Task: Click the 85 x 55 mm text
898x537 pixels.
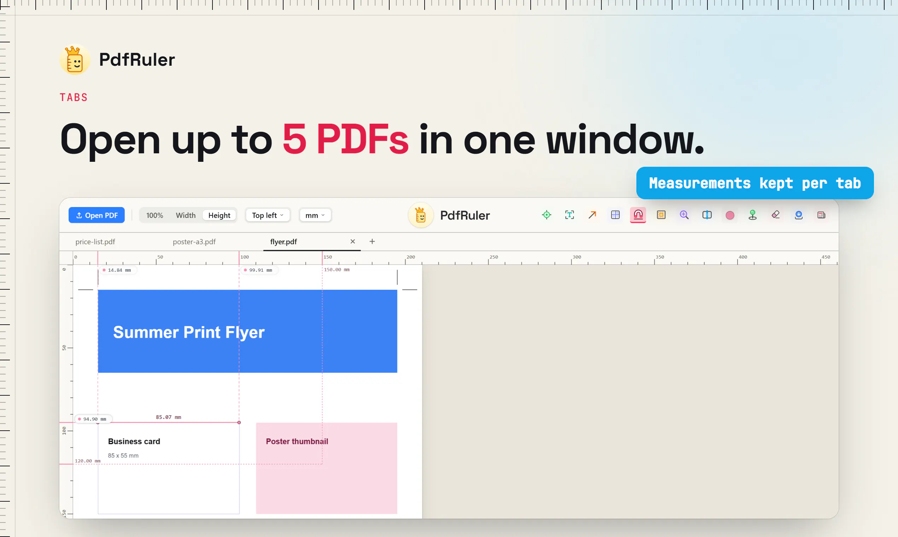Action: point(123,456)
